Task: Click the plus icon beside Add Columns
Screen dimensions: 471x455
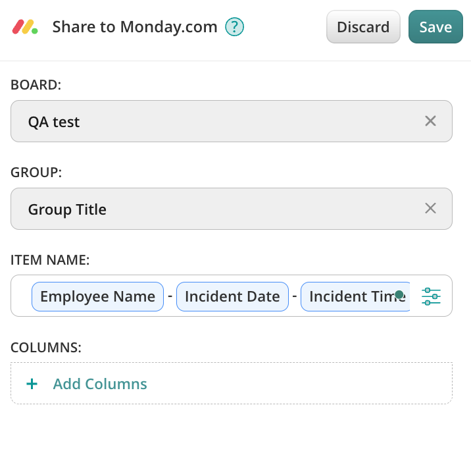Action: [32, 384]
